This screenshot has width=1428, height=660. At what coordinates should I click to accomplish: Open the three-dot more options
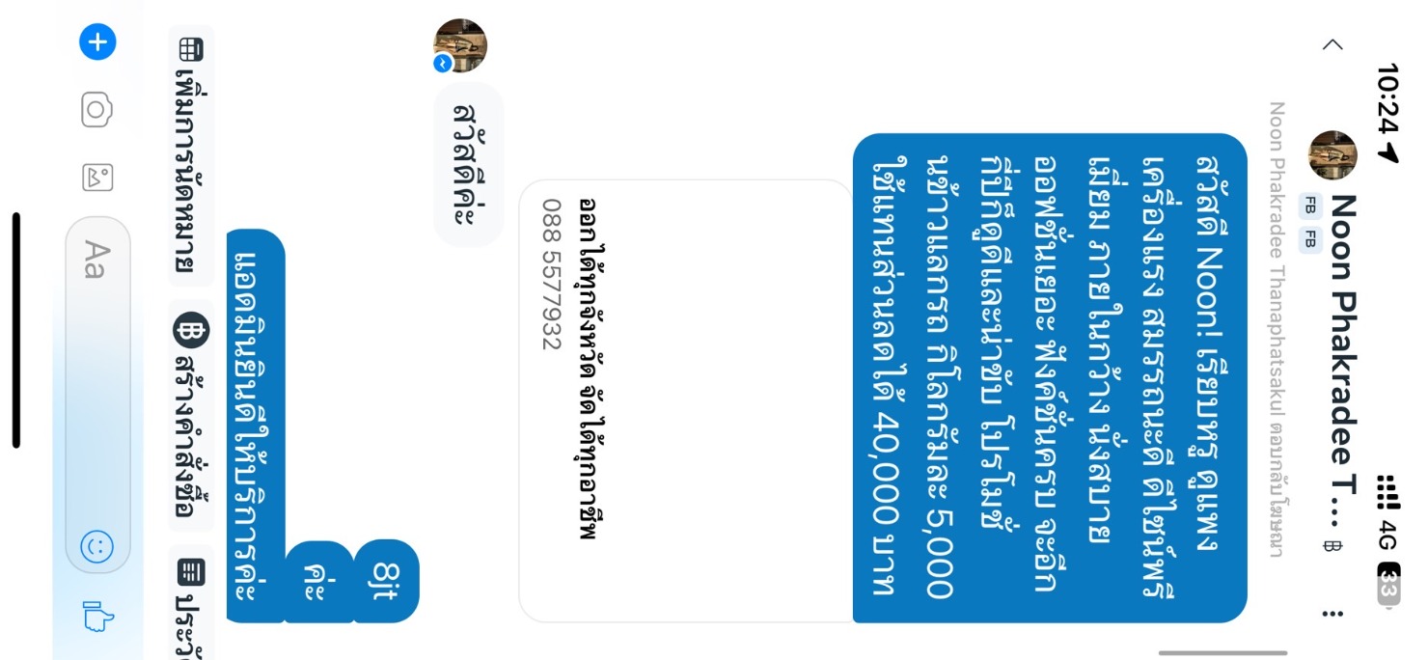click(1332, 614)
